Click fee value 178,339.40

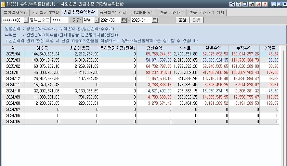tap(187, 85)
